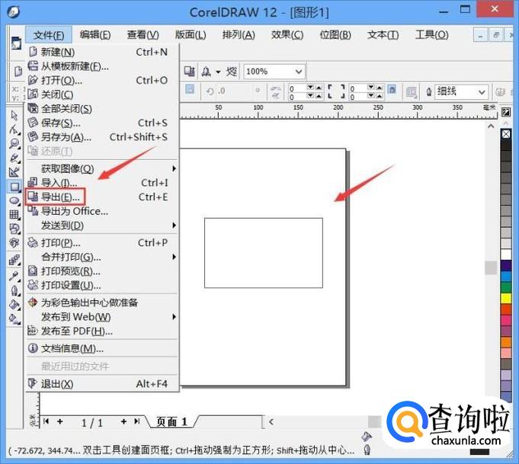Choose Document Info (文档信息)
Image resolution: width=519 pixels, height=464 pixels.
click(103, 348)
